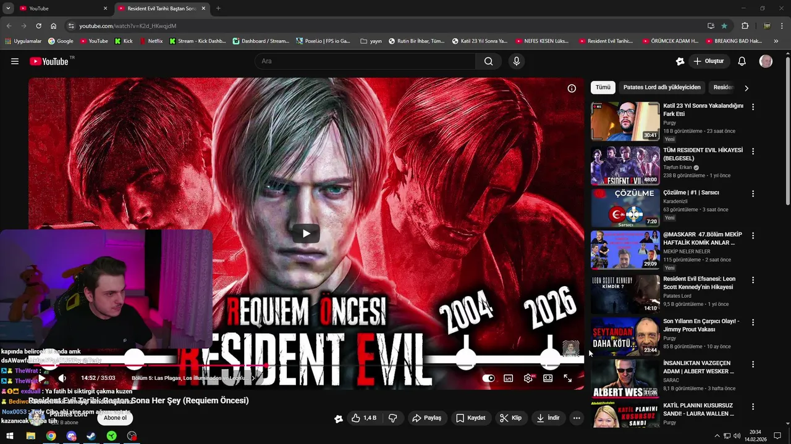Screen dimensions: 791x444
Task: Open the account avatar menu
Action: point(766,61)
